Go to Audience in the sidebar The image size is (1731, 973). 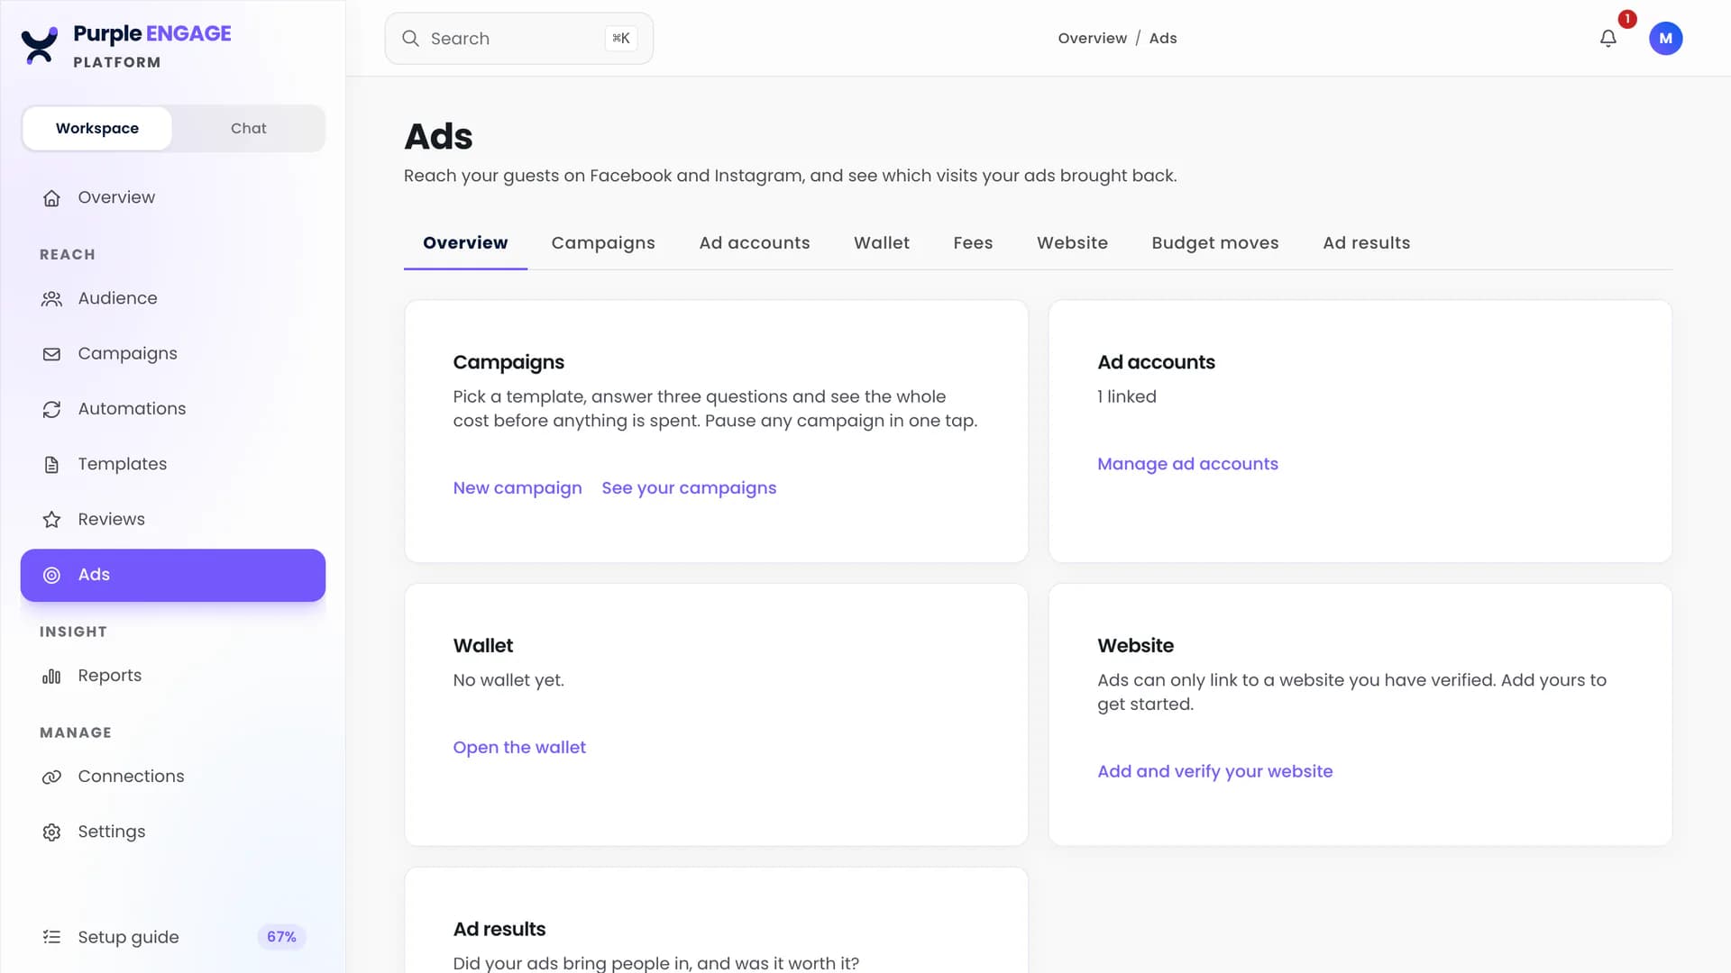(173, 299)
